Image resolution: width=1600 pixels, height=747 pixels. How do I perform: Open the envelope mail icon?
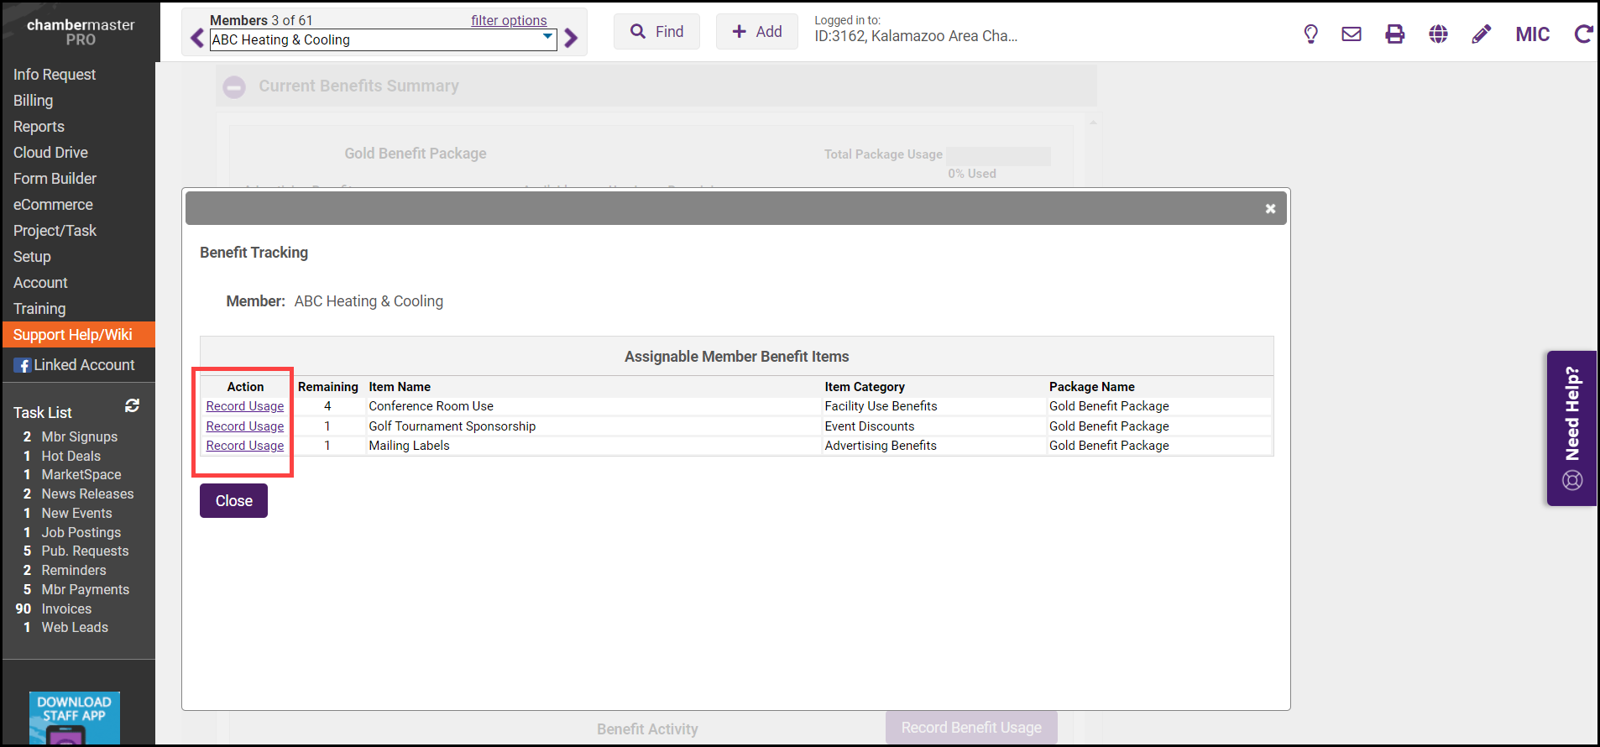pos(1352,34)
